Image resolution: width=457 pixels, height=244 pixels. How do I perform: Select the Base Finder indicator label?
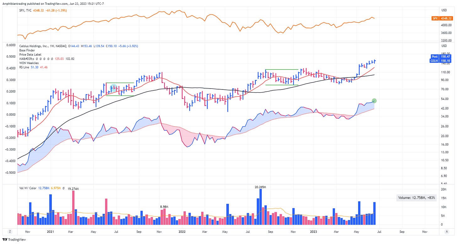27,50
